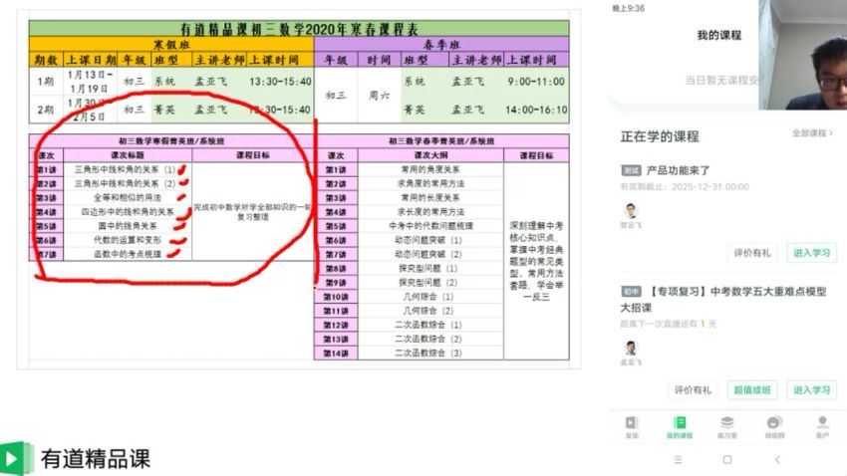This screenshot has height=476, width=847.
Task: Click spring lesson 求角度的常用方法
Action: point(430,183)
